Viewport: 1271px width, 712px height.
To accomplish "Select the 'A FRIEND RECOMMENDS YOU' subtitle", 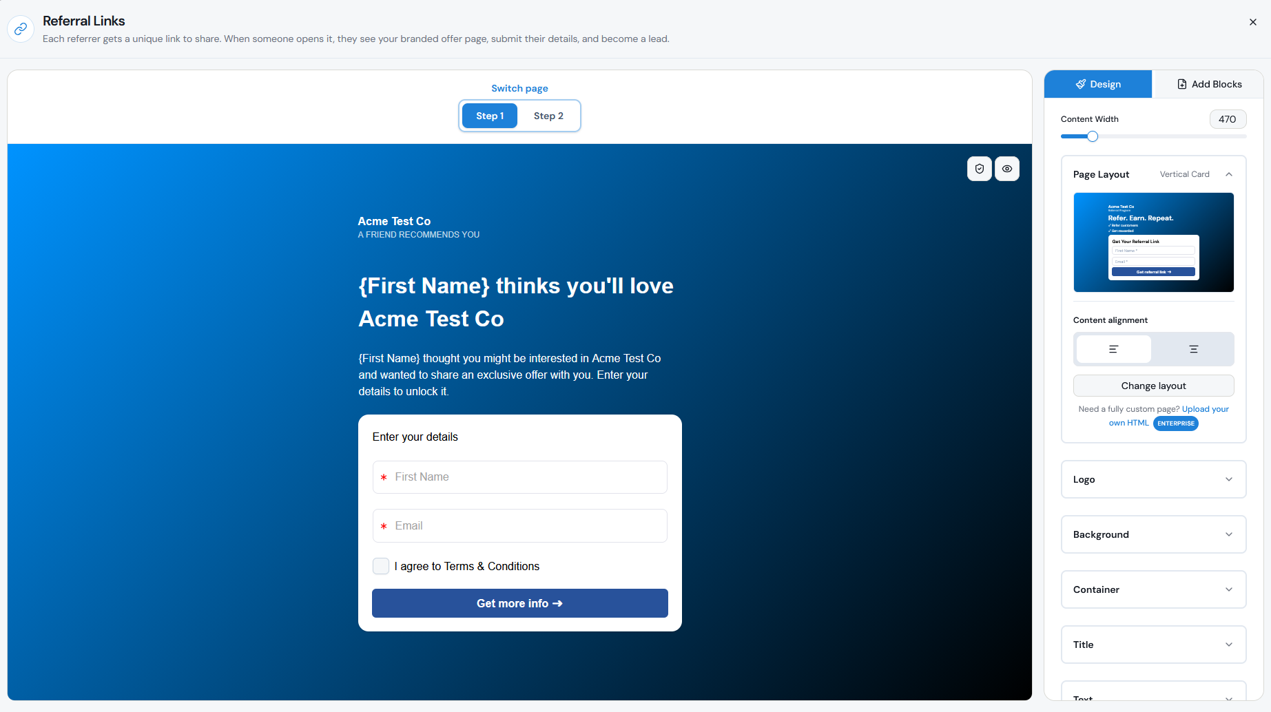I will coord(419,235).
